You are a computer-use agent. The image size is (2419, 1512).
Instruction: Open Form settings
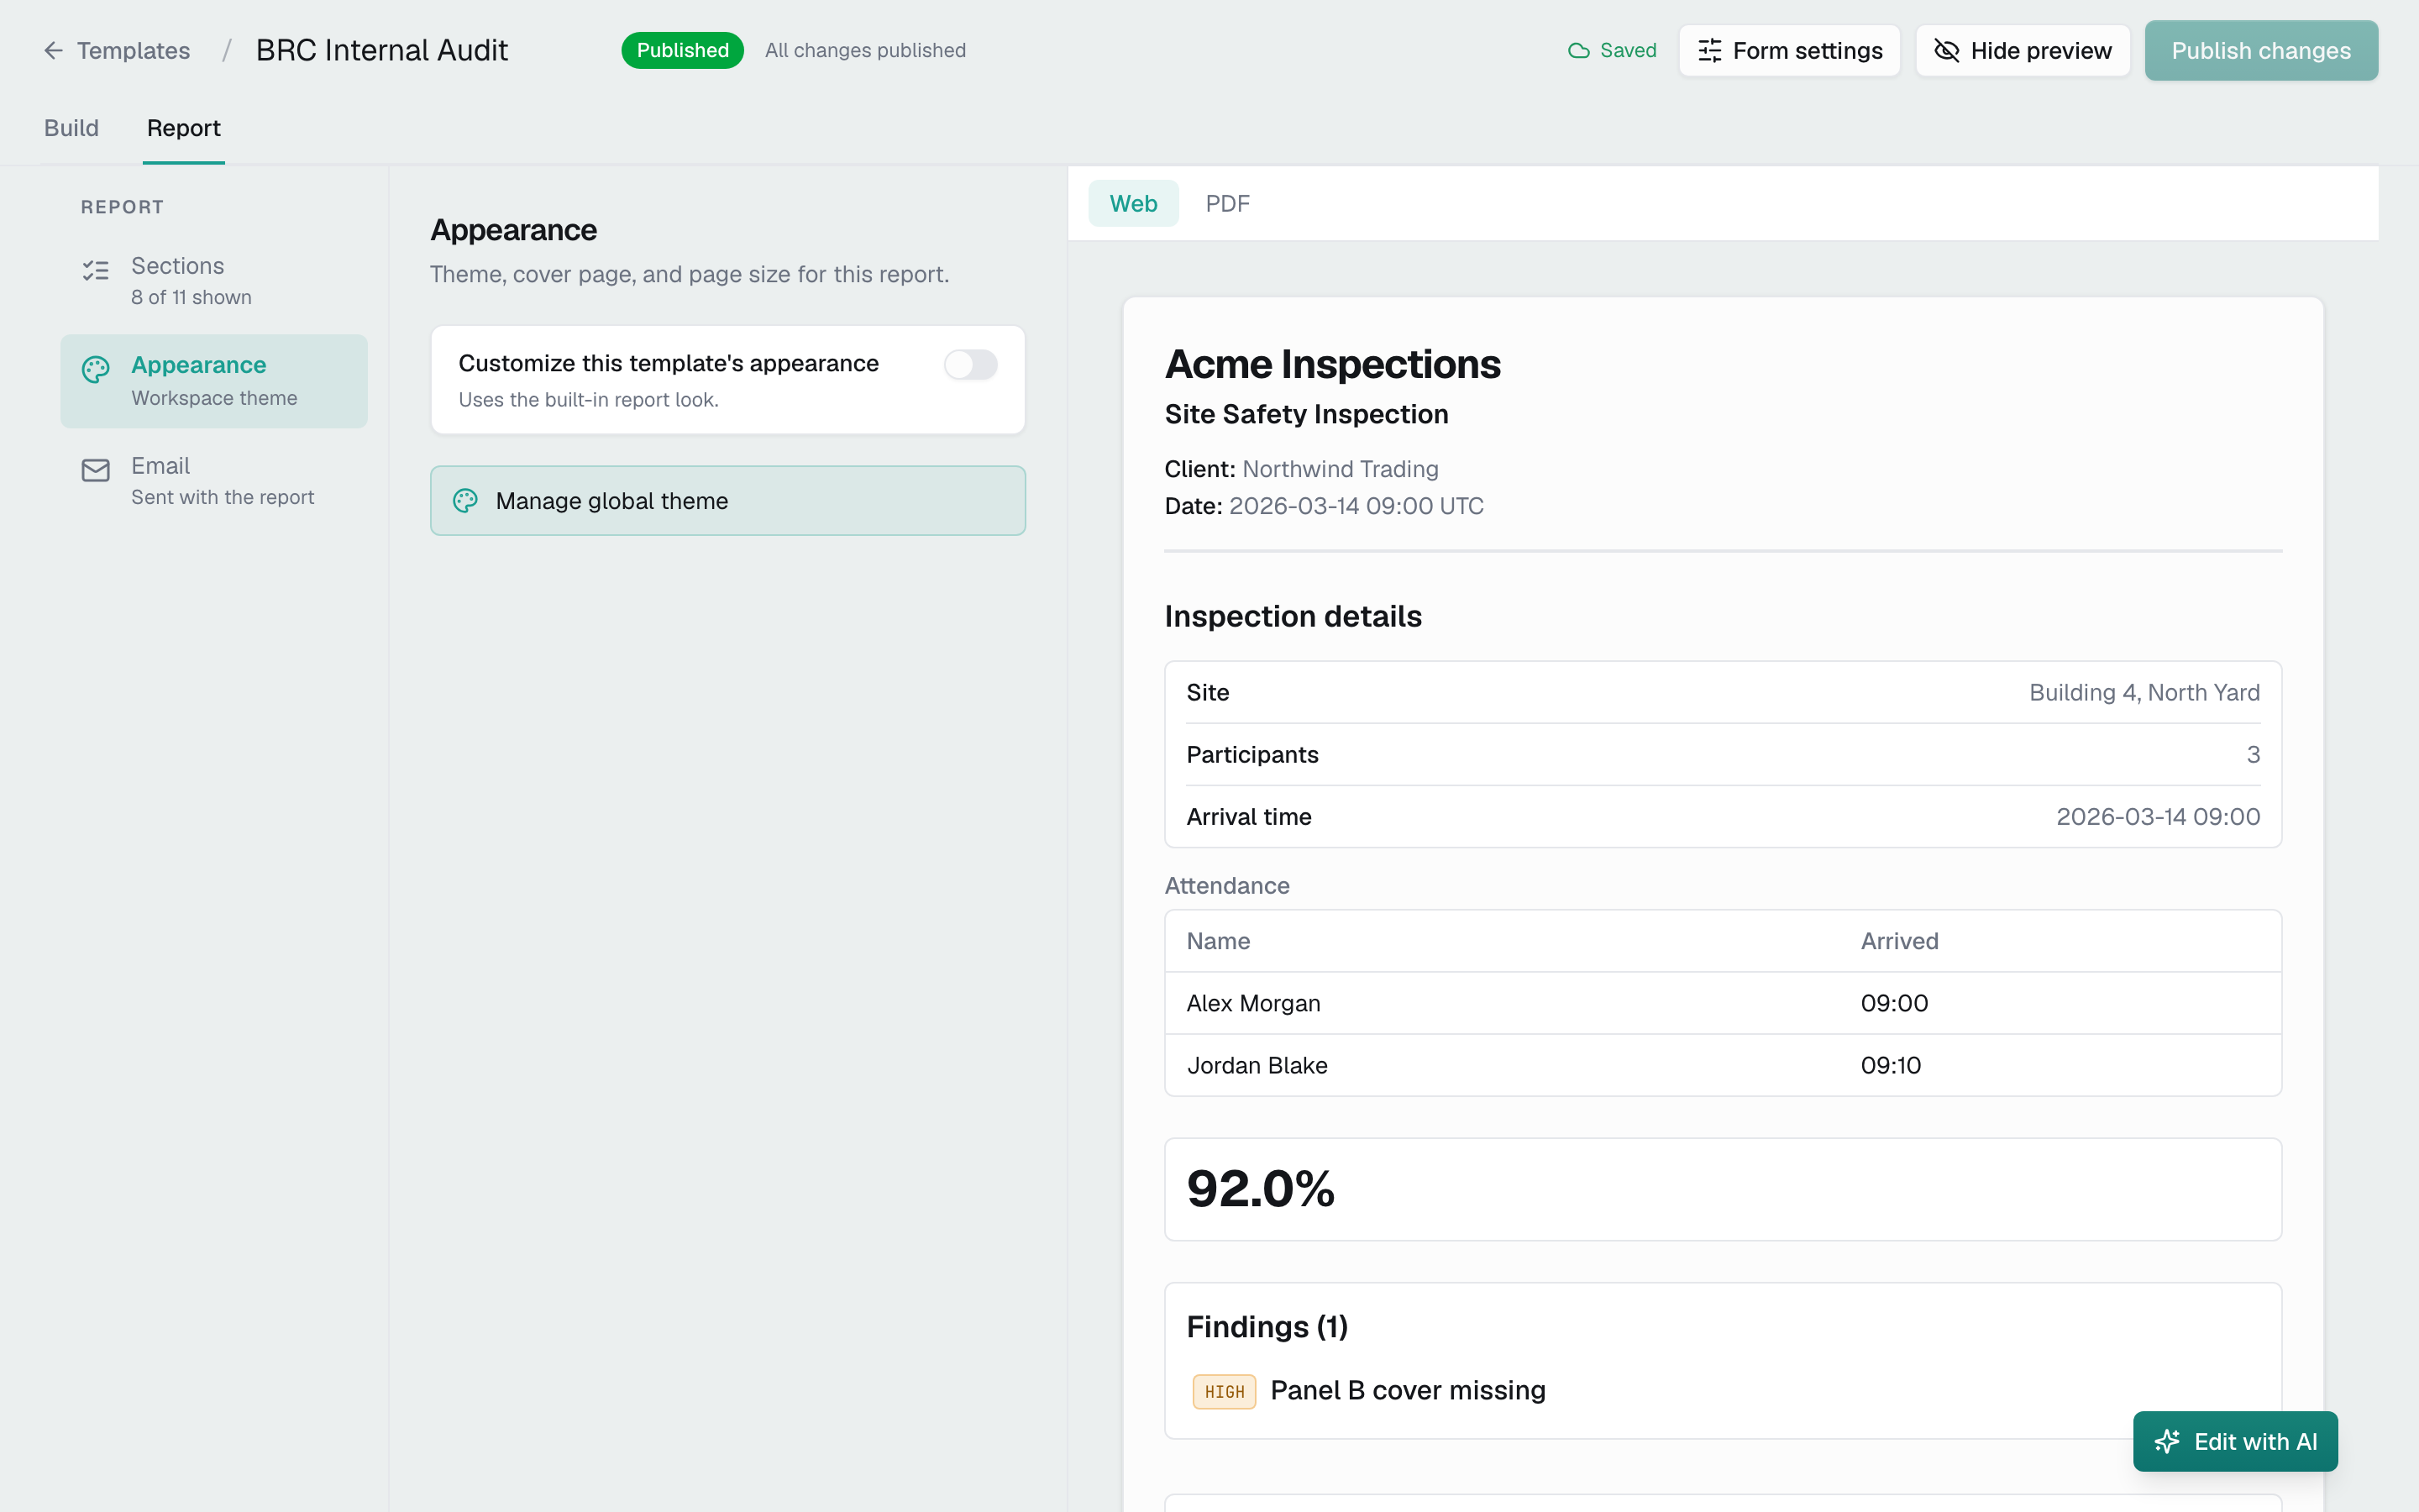click(x=1789, y=50)
